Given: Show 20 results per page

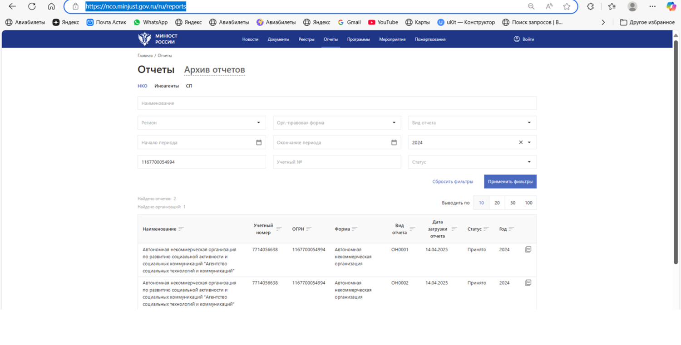Looking at the screenshot, I should tap(497, 203).
